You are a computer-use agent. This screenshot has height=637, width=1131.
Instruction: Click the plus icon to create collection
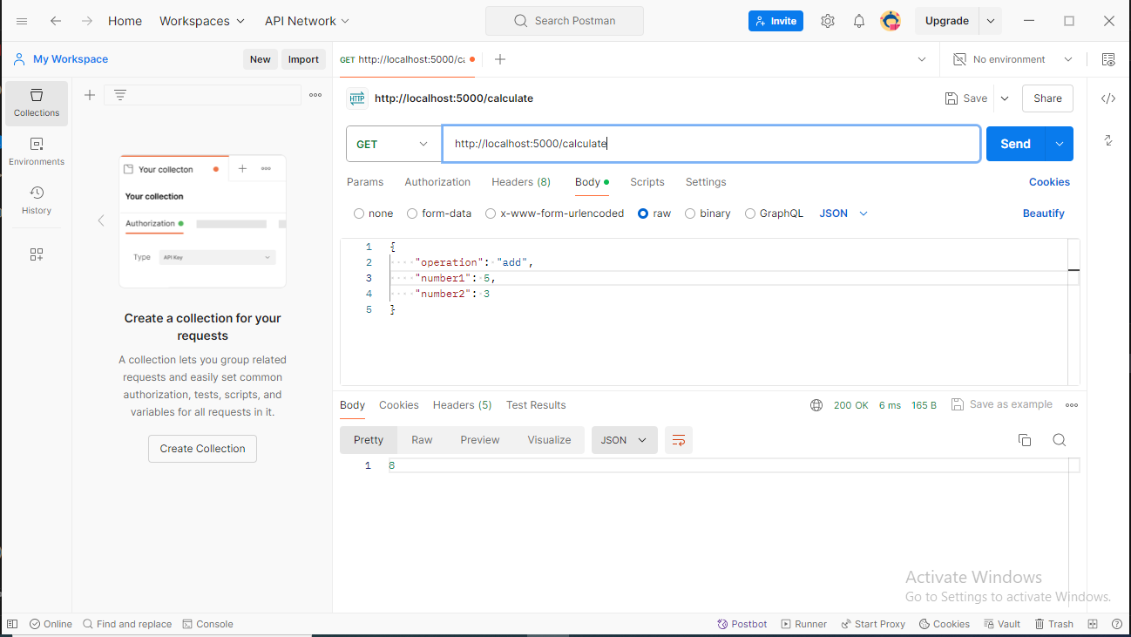[90, 95]
